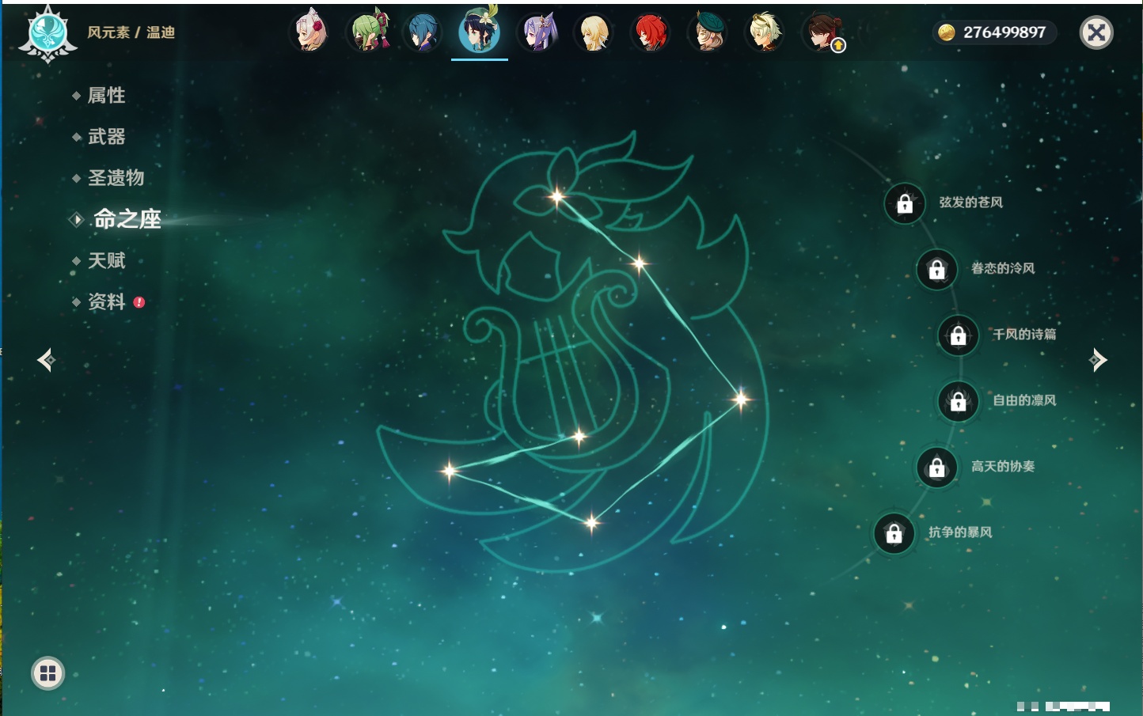Pick the blonde Traveler portrait

(594, 32)
